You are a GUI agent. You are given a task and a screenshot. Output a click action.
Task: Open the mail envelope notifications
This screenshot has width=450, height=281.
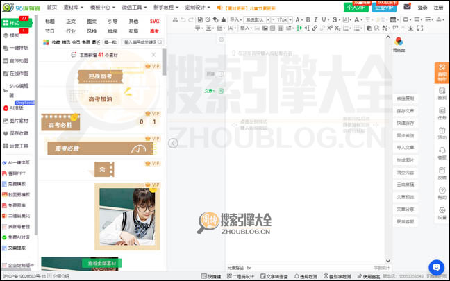[407, 7]
